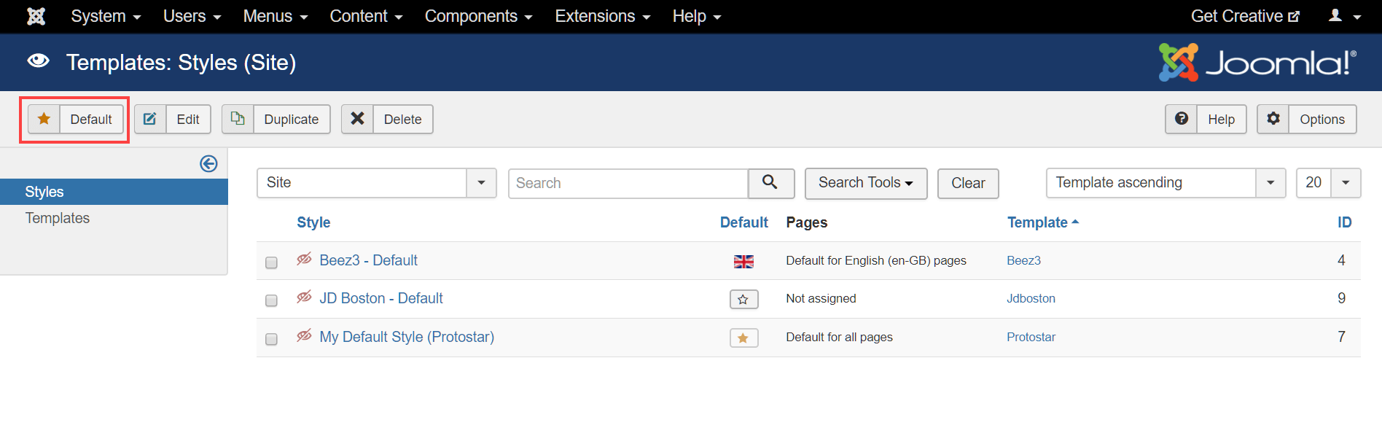Click the Duplicate toolbar button label
1382x444 pixels.
click(292, 119)
